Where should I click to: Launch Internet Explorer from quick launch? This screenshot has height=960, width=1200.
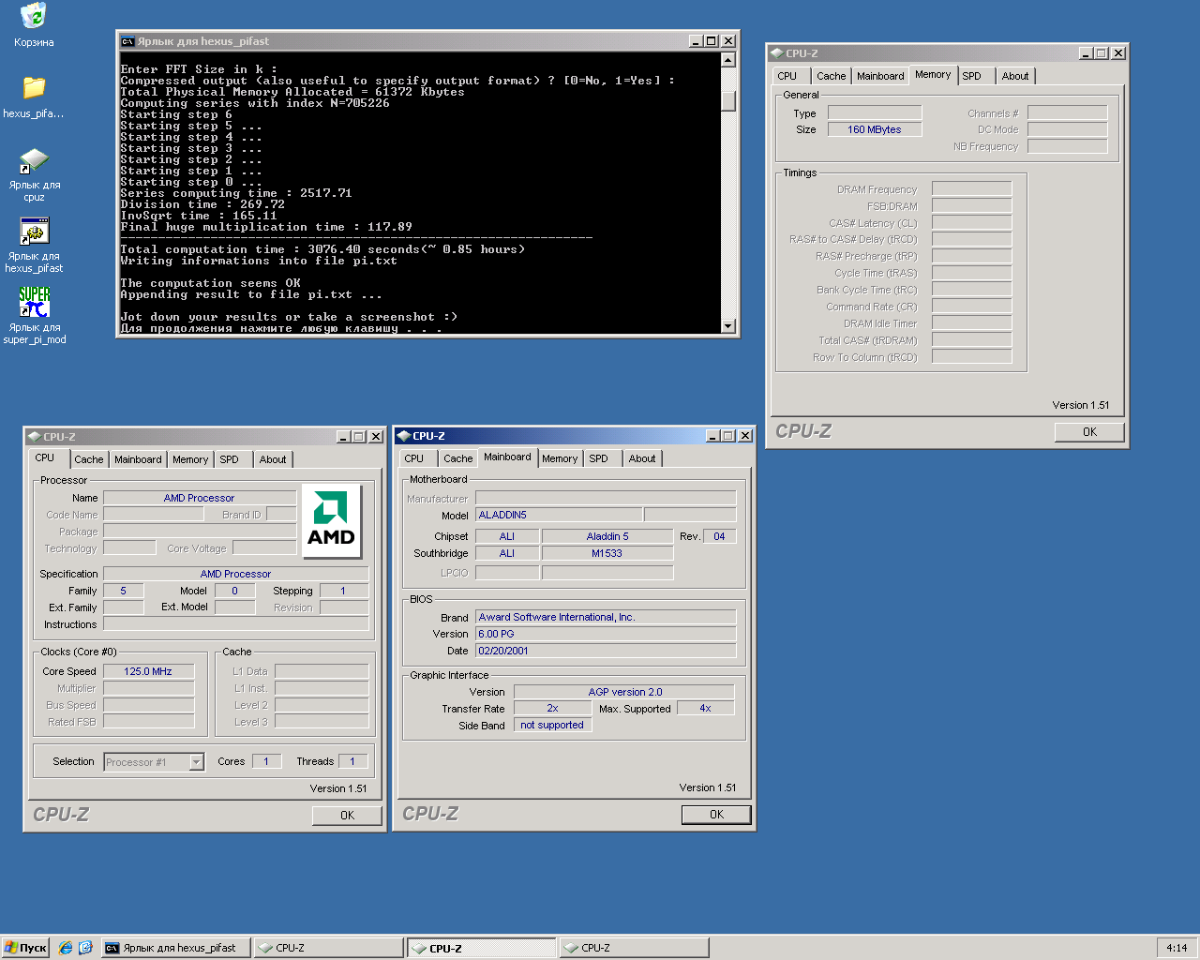coord(65,948)
